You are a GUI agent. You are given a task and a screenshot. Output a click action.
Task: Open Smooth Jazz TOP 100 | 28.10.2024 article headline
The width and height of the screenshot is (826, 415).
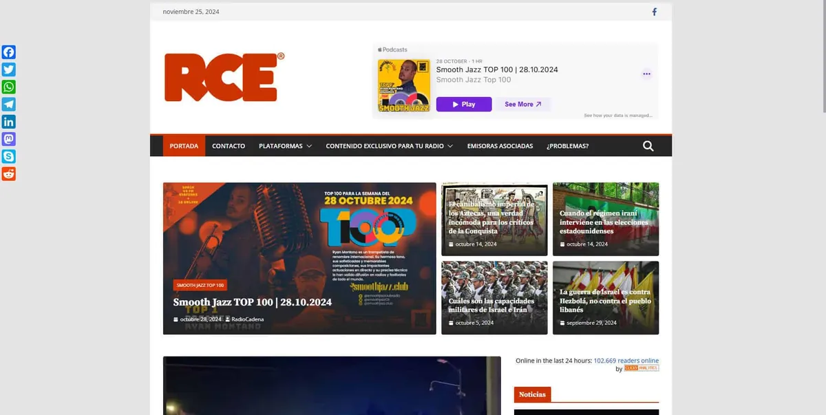click(253, 302)
